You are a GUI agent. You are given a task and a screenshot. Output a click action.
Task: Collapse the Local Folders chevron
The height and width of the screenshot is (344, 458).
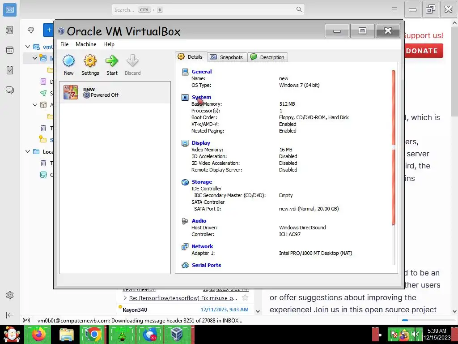[x=28, y=151]
